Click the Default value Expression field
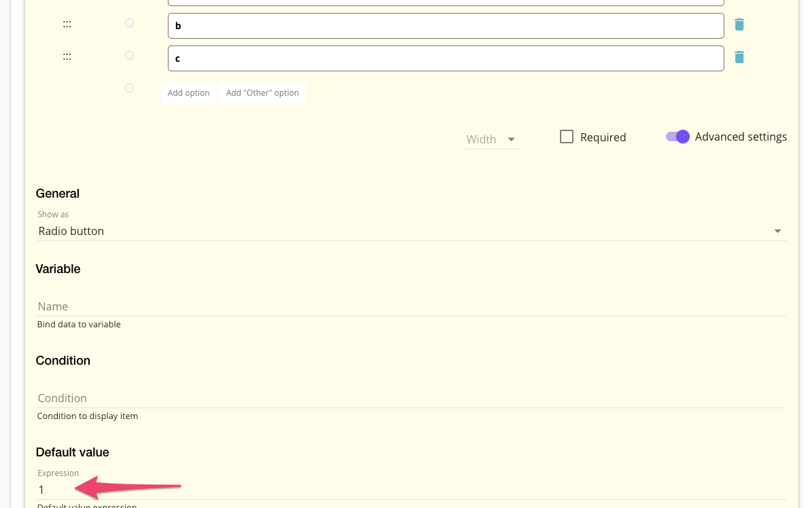The image size is (812, 508). tap(411, 490)
